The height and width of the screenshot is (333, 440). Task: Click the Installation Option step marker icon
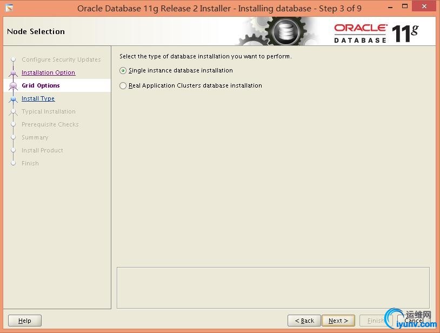[13, 73]
